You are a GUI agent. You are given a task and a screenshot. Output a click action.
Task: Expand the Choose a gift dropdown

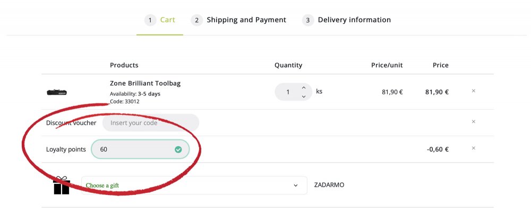point(194,185)
